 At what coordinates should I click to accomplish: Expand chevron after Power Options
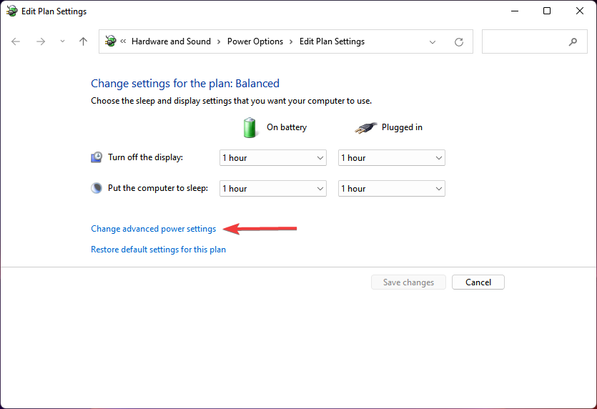(x=291, y=41)
